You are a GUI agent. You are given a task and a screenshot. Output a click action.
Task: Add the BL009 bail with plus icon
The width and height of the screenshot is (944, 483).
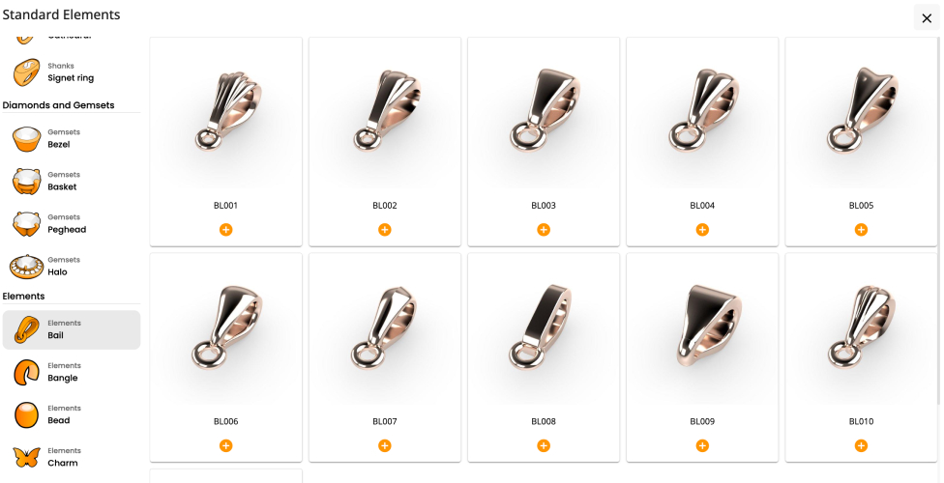click(x=702, y=445)
